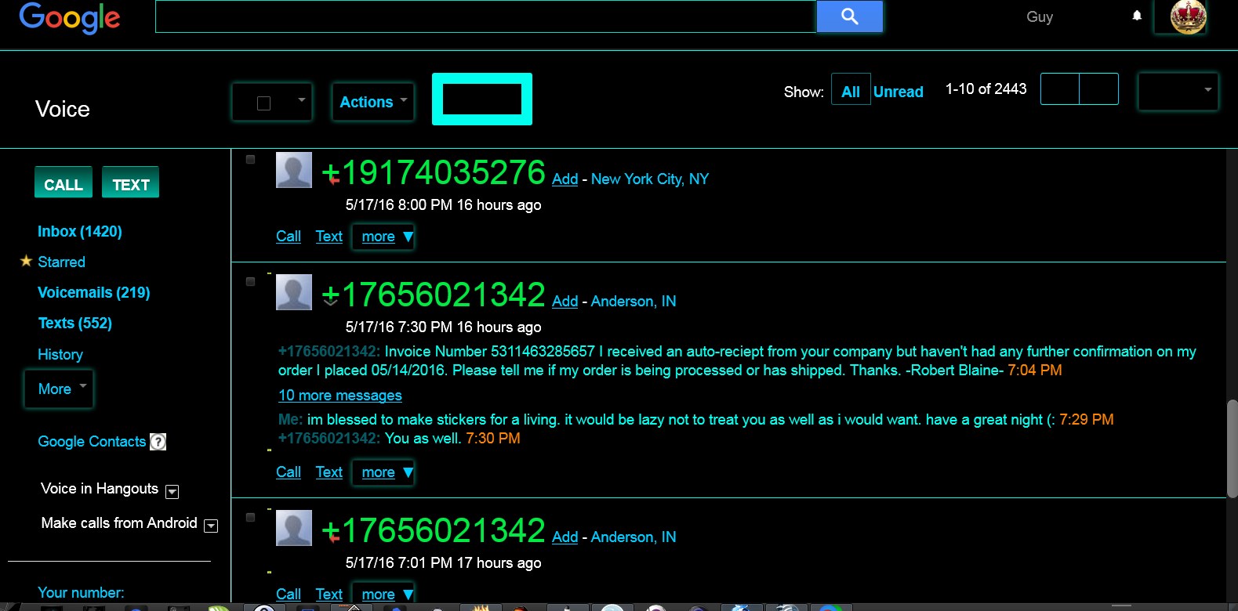Call from 7:30 PM conversation
The width and height of the screenshot is (1238, 611).
[289, 472]
